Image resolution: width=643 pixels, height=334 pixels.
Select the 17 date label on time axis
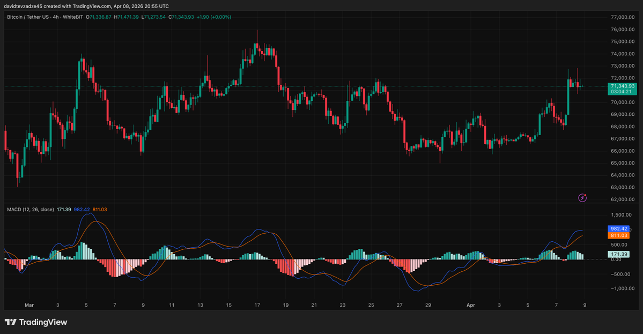click(x=257, y=305)
